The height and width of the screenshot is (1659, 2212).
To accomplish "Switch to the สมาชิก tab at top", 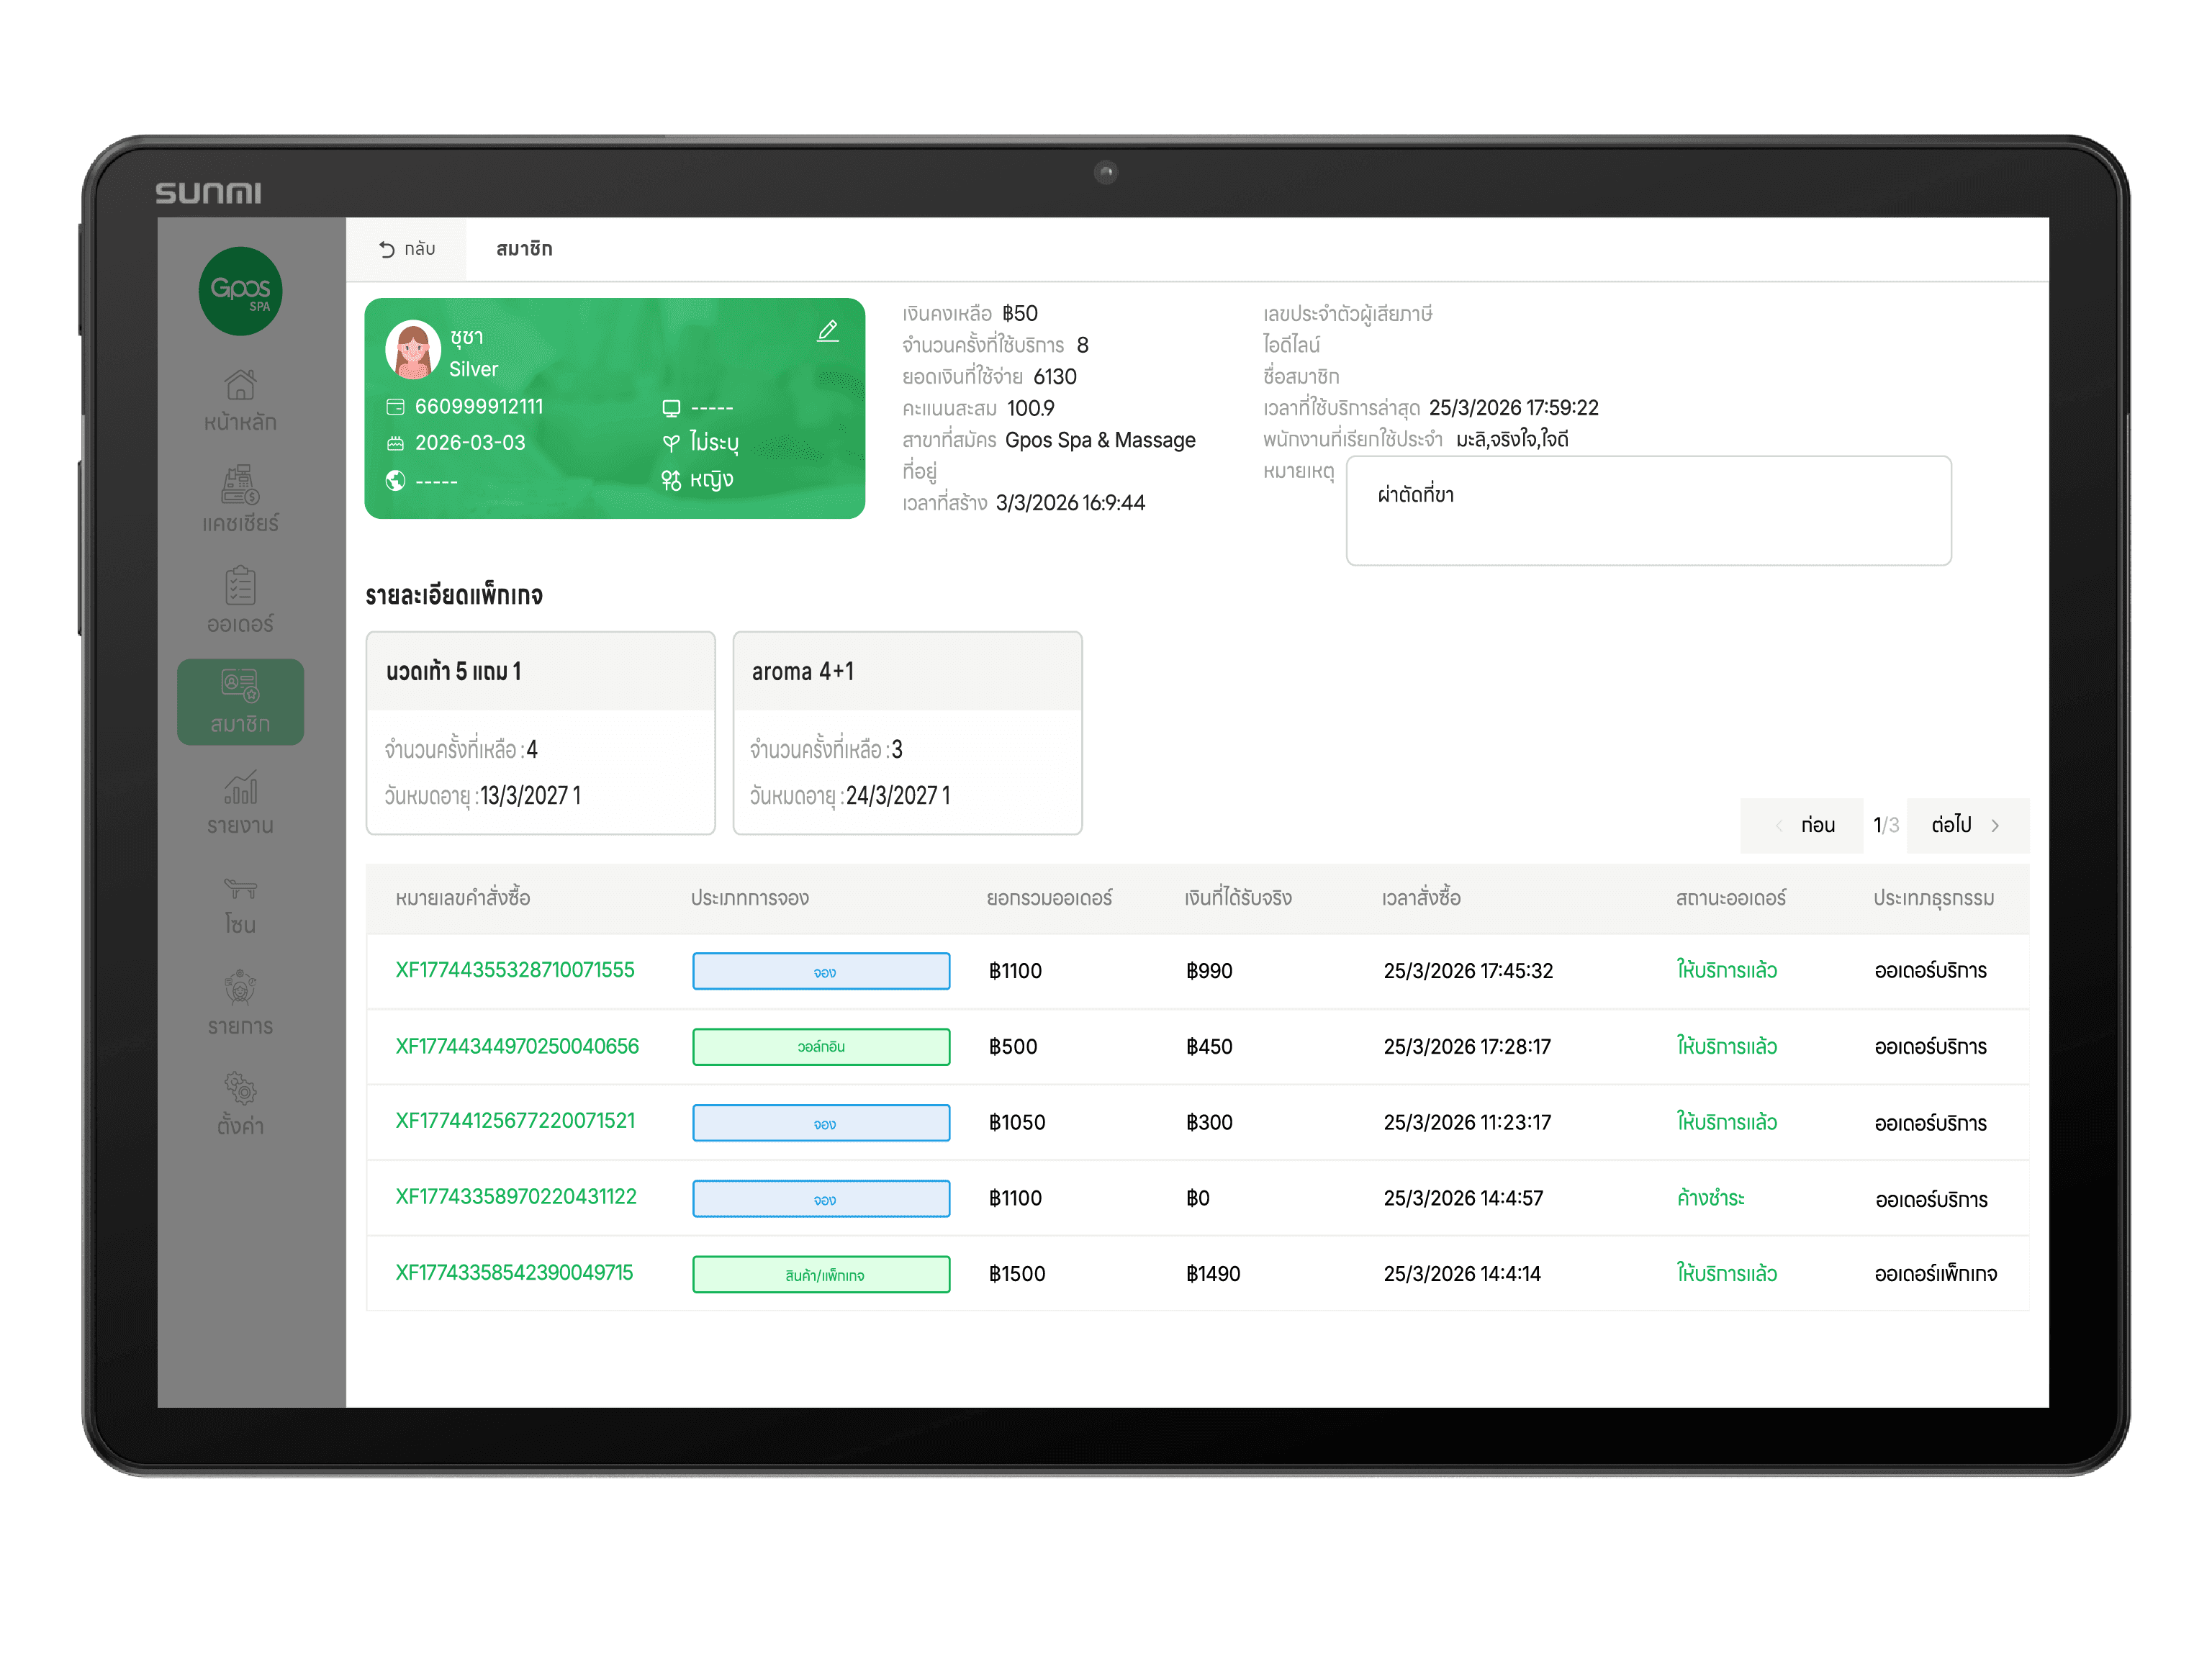I will (524, 249).
